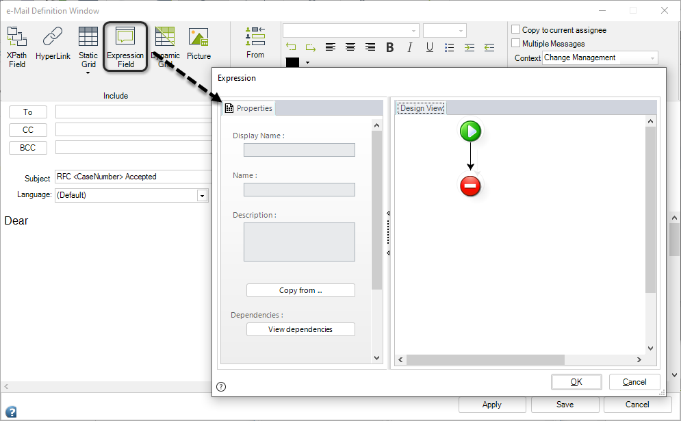The image size is (681, 421).
Task: Center align the text
Action: [x=350, y=47]
